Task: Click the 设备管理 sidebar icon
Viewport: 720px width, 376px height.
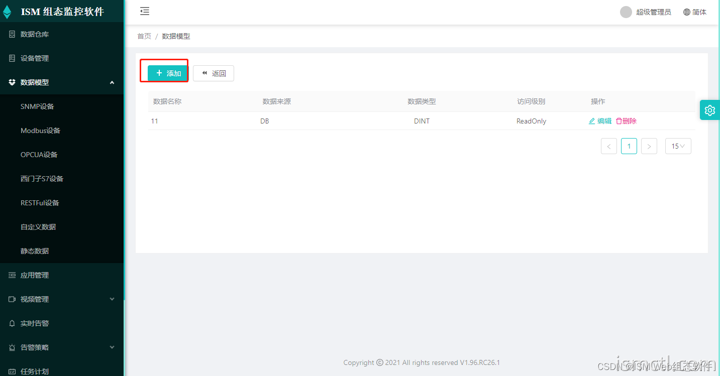Action: [x=12, y=58]
